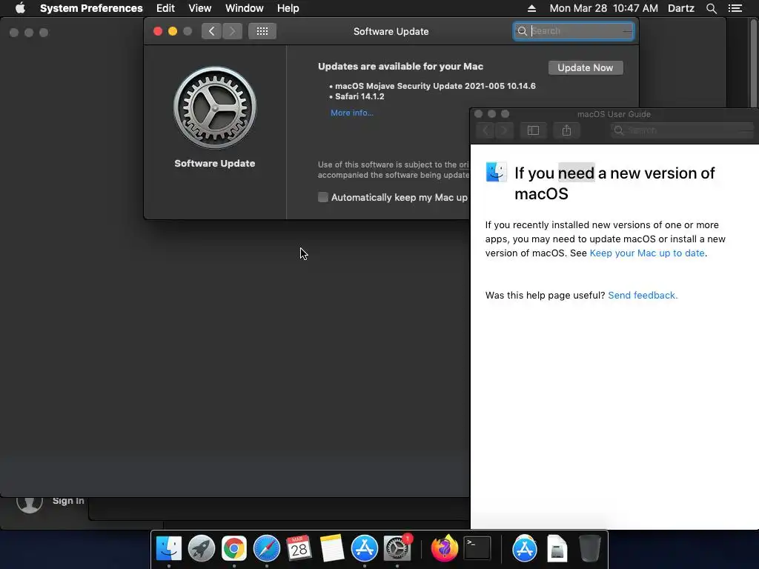Open the Window menu

click(x=245, y=8)
